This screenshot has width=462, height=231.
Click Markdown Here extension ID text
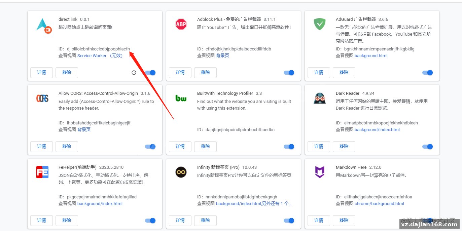(x=374, y=197)
